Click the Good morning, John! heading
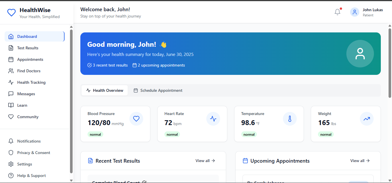Viewport: 392px width, 183px height. 122,44
